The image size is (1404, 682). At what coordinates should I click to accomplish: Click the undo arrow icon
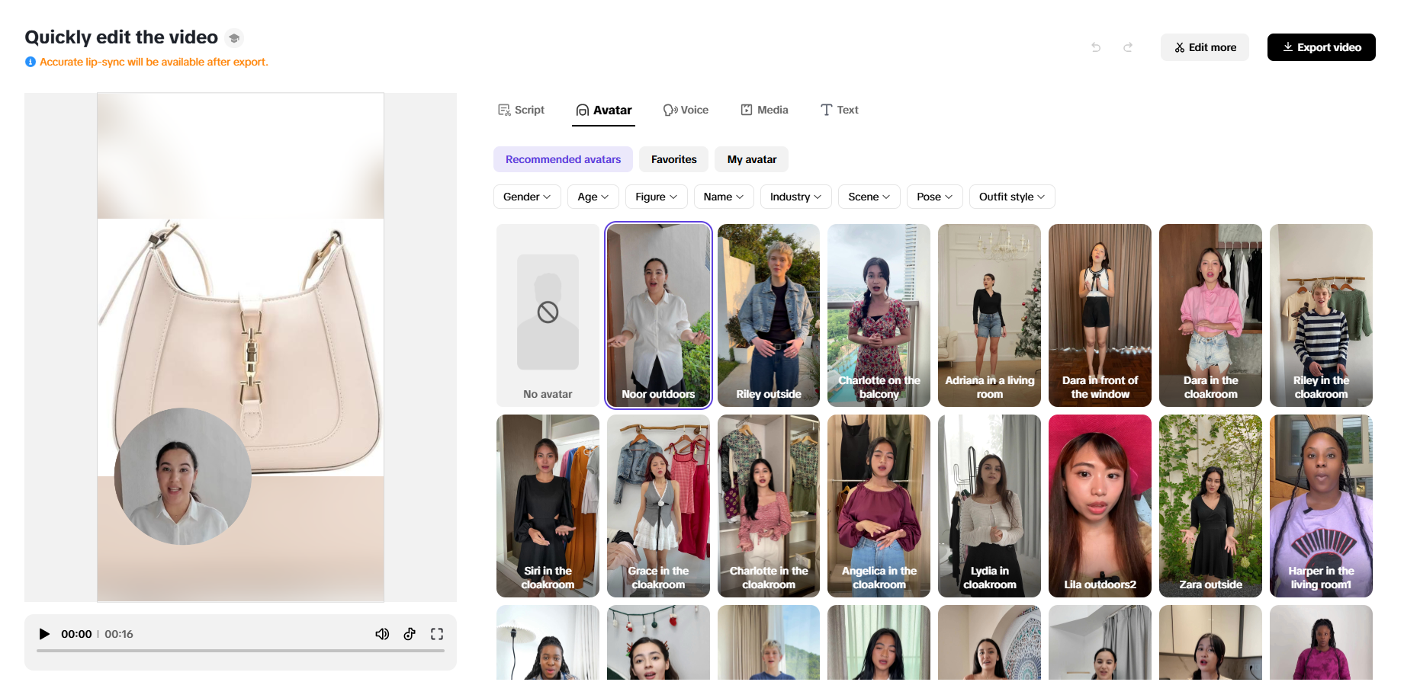point(1096,47)
